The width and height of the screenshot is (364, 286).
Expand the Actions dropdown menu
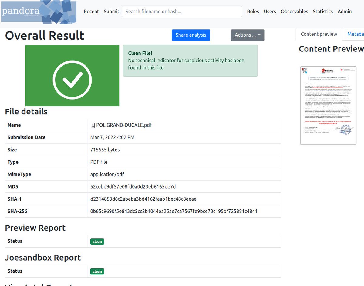tap(248, 35)
